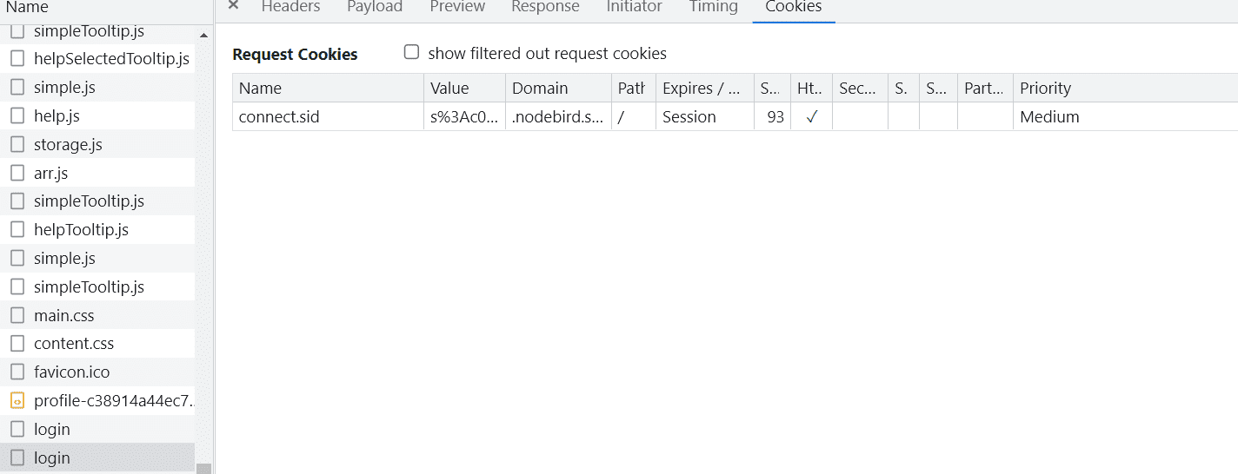Switch to the Headers tab
The image size is (1238, 474).
290,7
